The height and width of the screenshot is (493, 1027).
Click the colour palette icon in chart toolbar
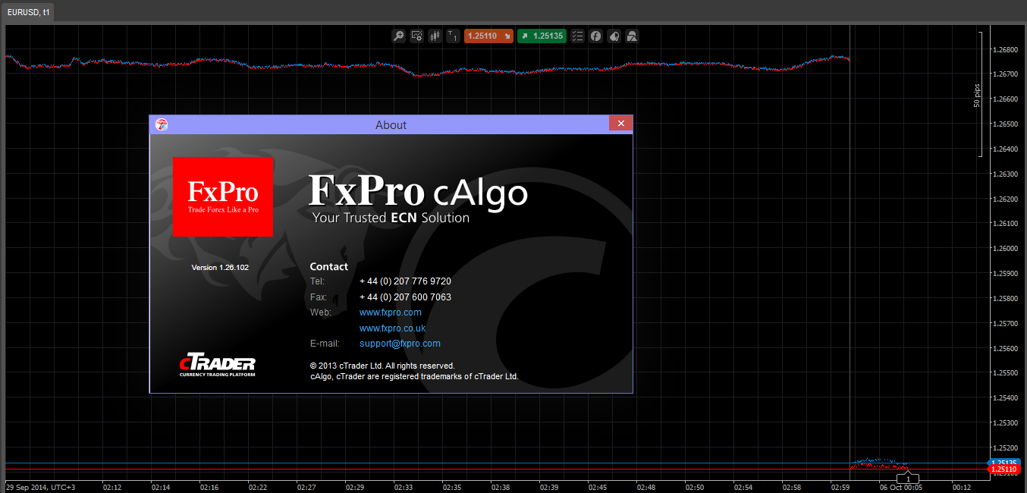(614, 36)
